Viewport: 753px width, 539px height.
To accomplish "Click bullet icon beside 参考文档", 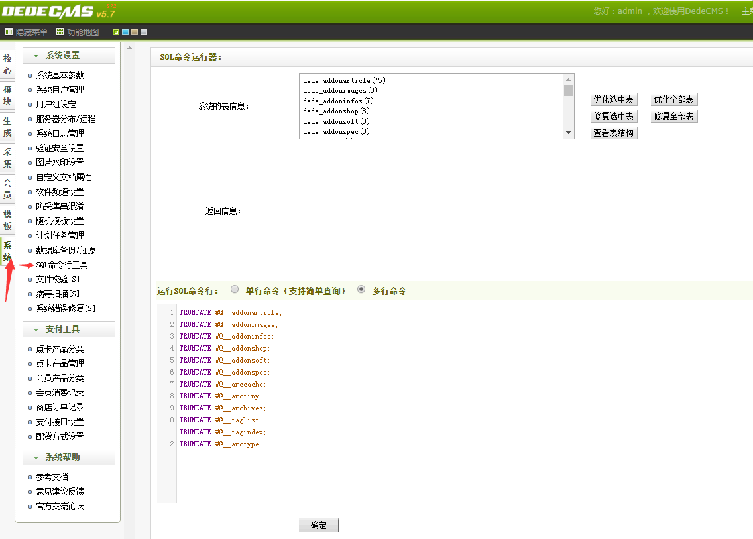I will click(x=30, y=477).
